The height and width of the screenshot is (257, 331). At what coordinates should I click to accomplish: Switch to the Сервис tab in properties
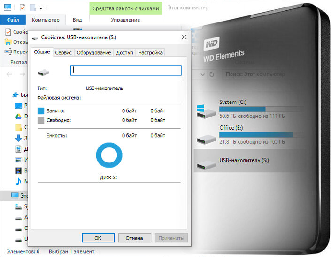pos(63,52)
